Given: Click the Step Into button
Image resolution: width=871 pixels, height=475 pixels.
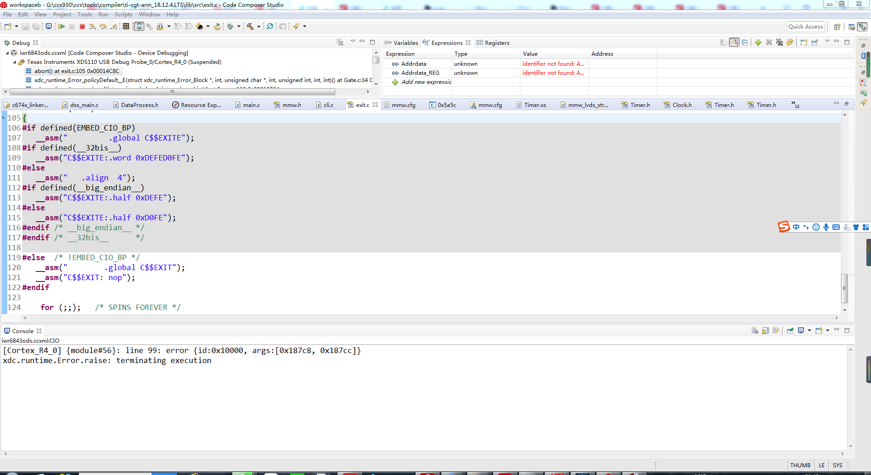Looking at the screenshot, I should point(93,27).
